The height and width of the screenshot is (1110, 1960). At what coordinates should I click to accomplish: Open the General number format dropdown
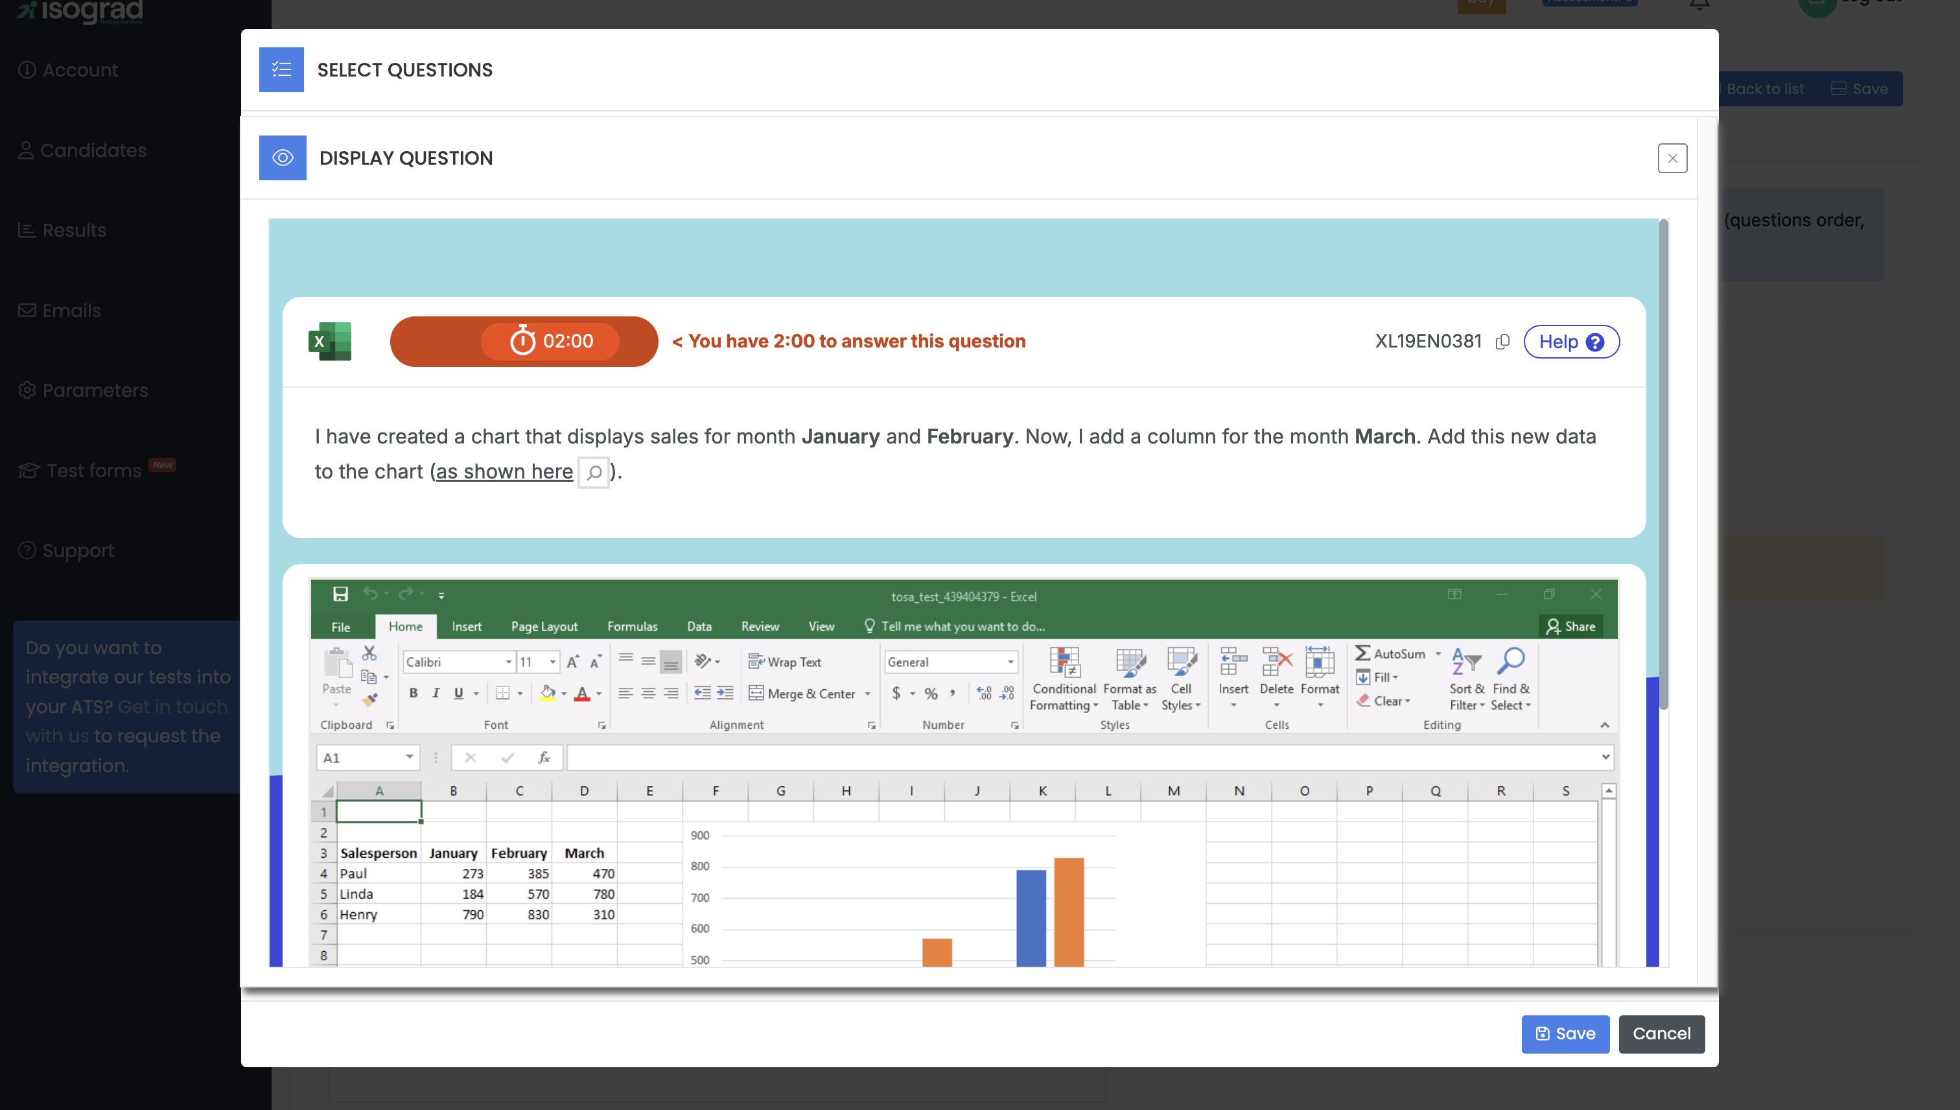[1010, 662]
